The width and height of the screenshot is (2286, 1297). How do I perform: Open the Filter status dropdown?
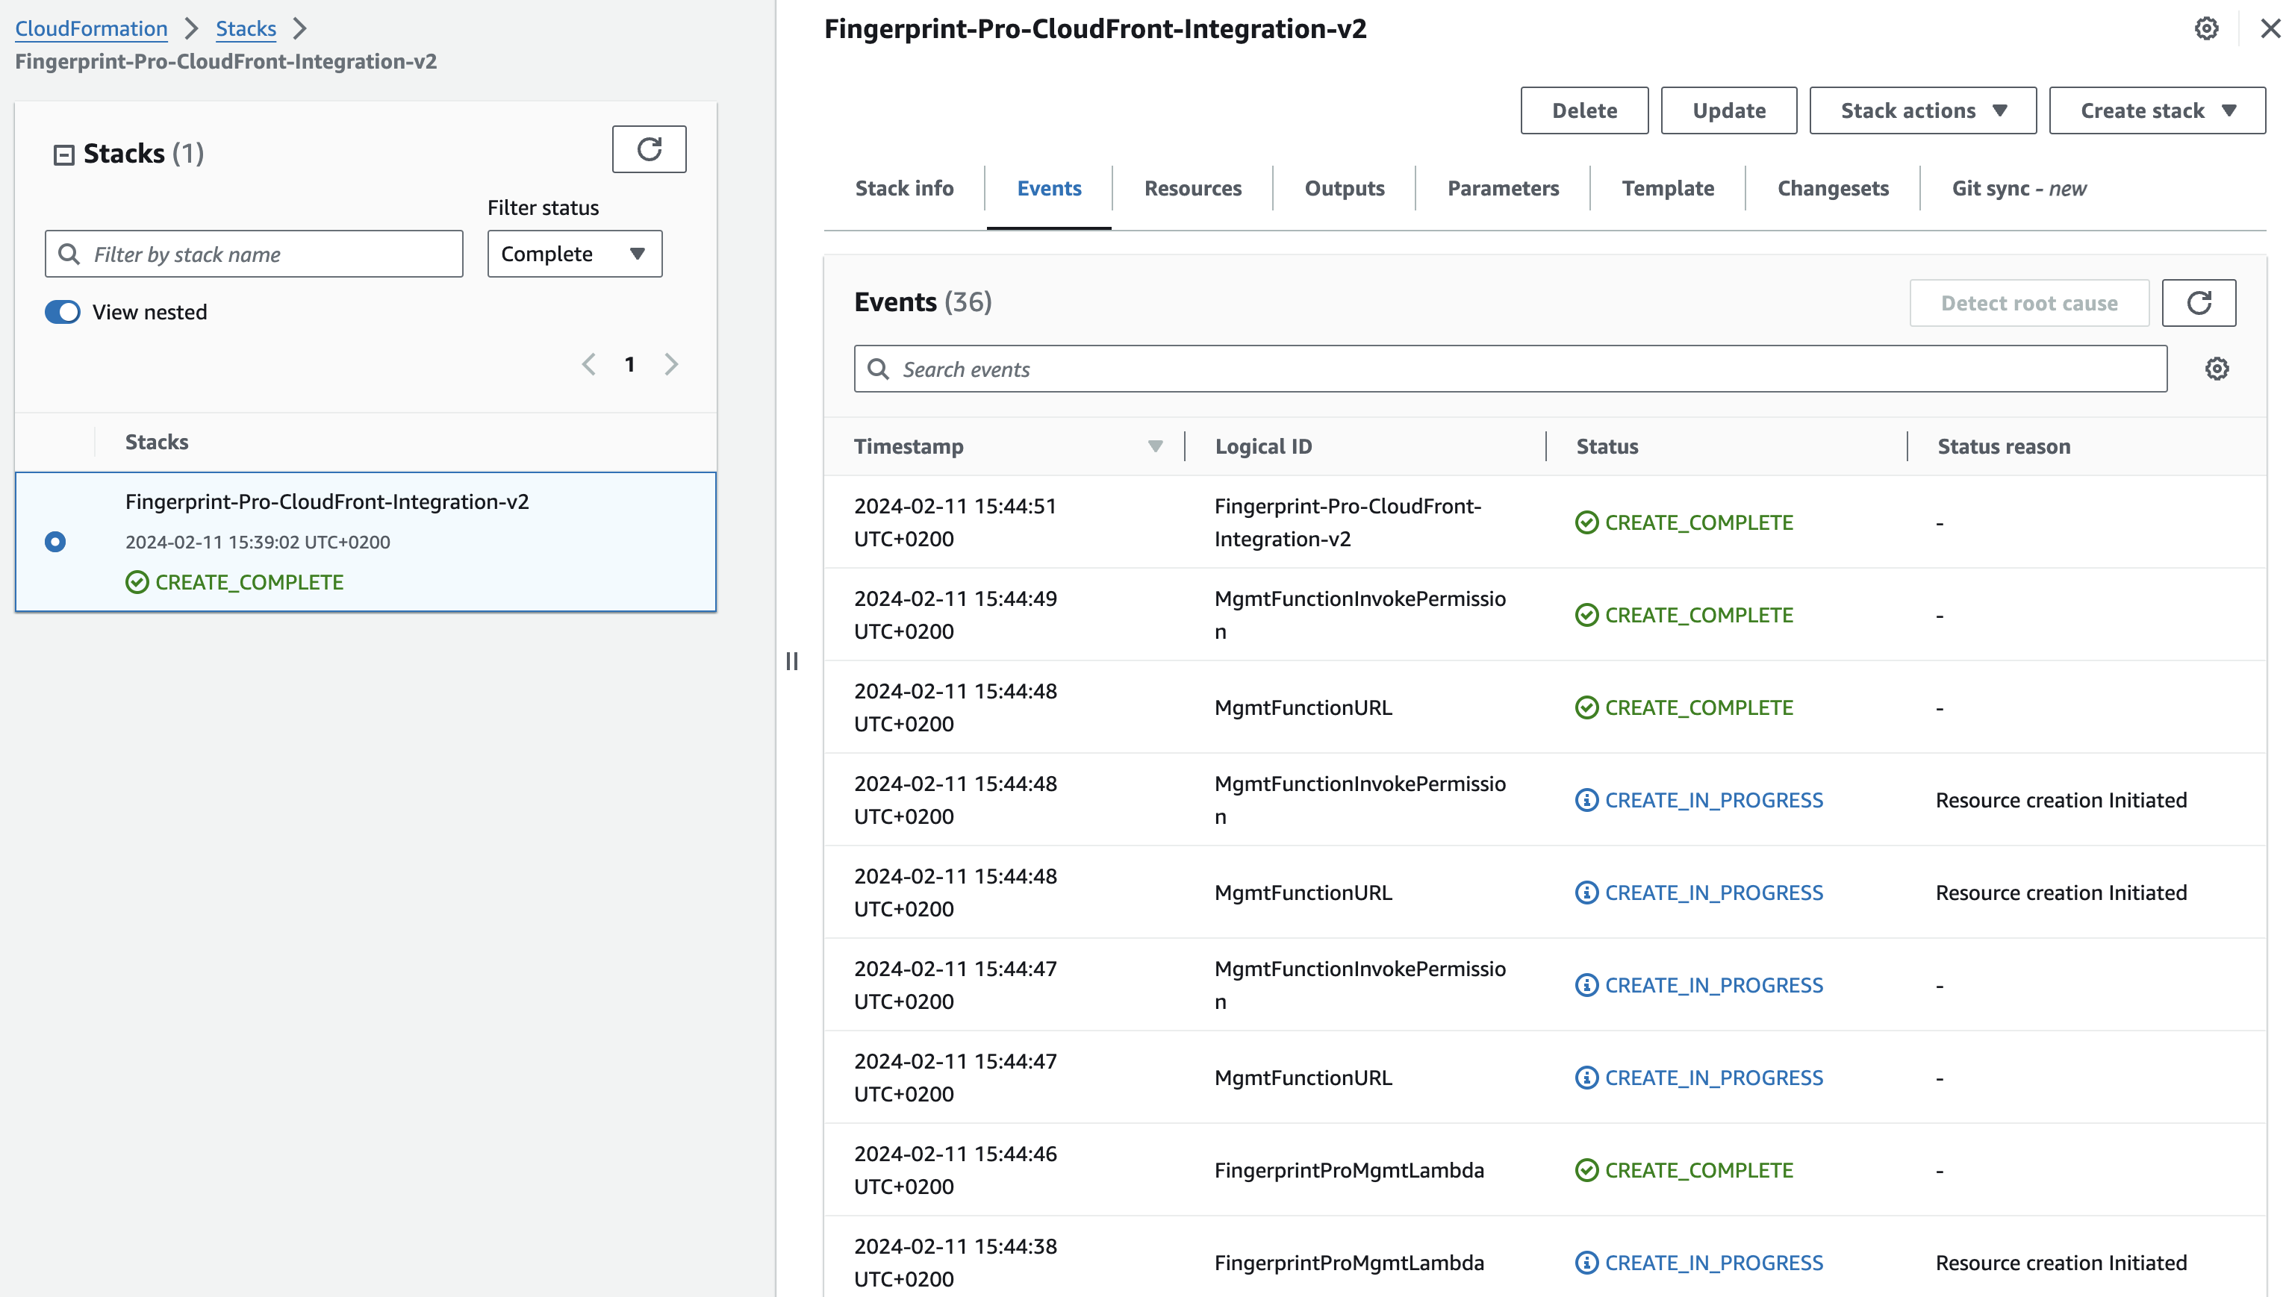pos(573,254)
